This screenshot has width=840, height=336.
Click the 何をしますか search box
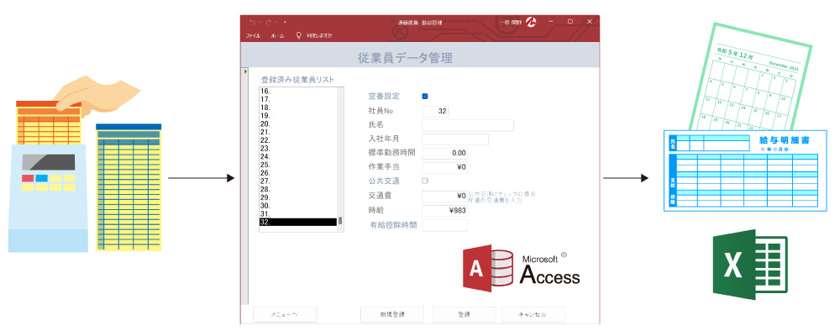pyautogui.click(x=319, y=36)
